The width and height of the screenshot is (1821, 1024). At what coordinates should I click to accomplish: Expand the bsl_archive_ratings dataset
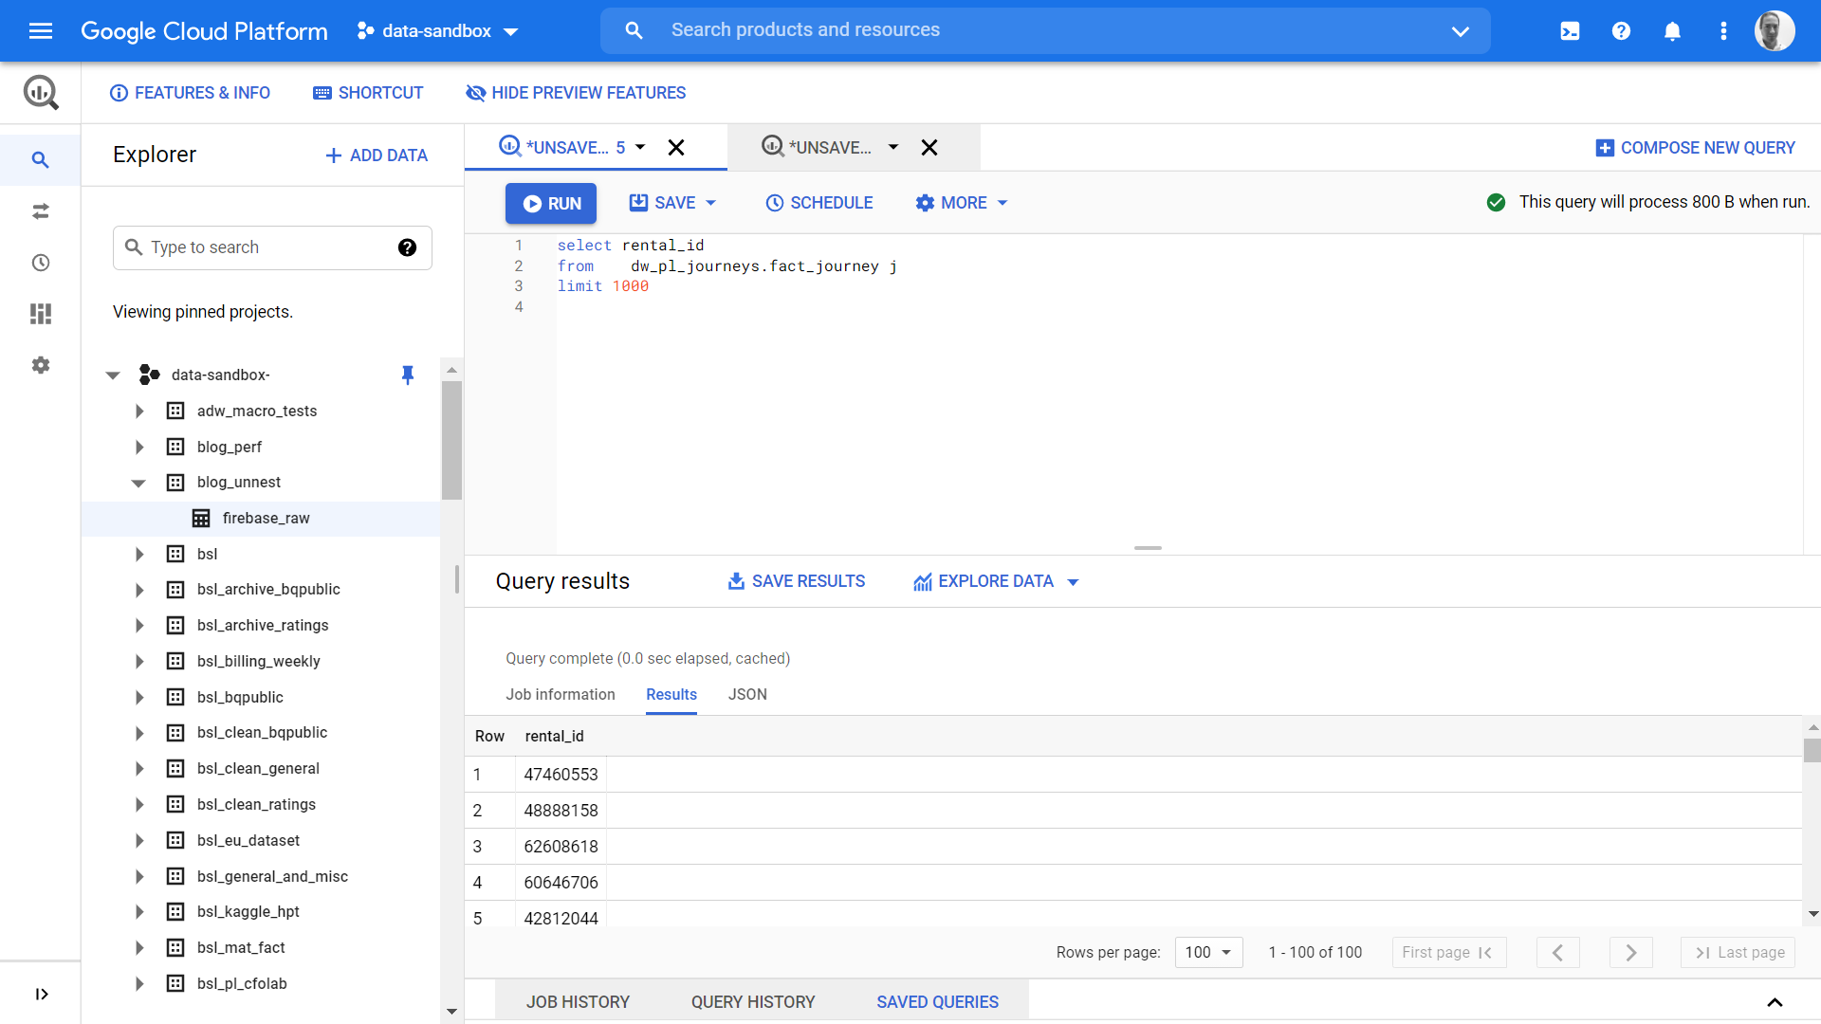(x=139, y=626)
